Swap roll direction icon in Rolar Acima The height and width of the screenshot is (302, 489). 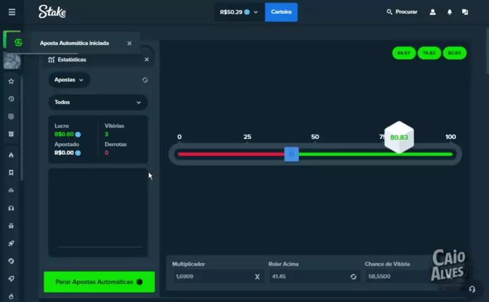[x=354, y=277]
